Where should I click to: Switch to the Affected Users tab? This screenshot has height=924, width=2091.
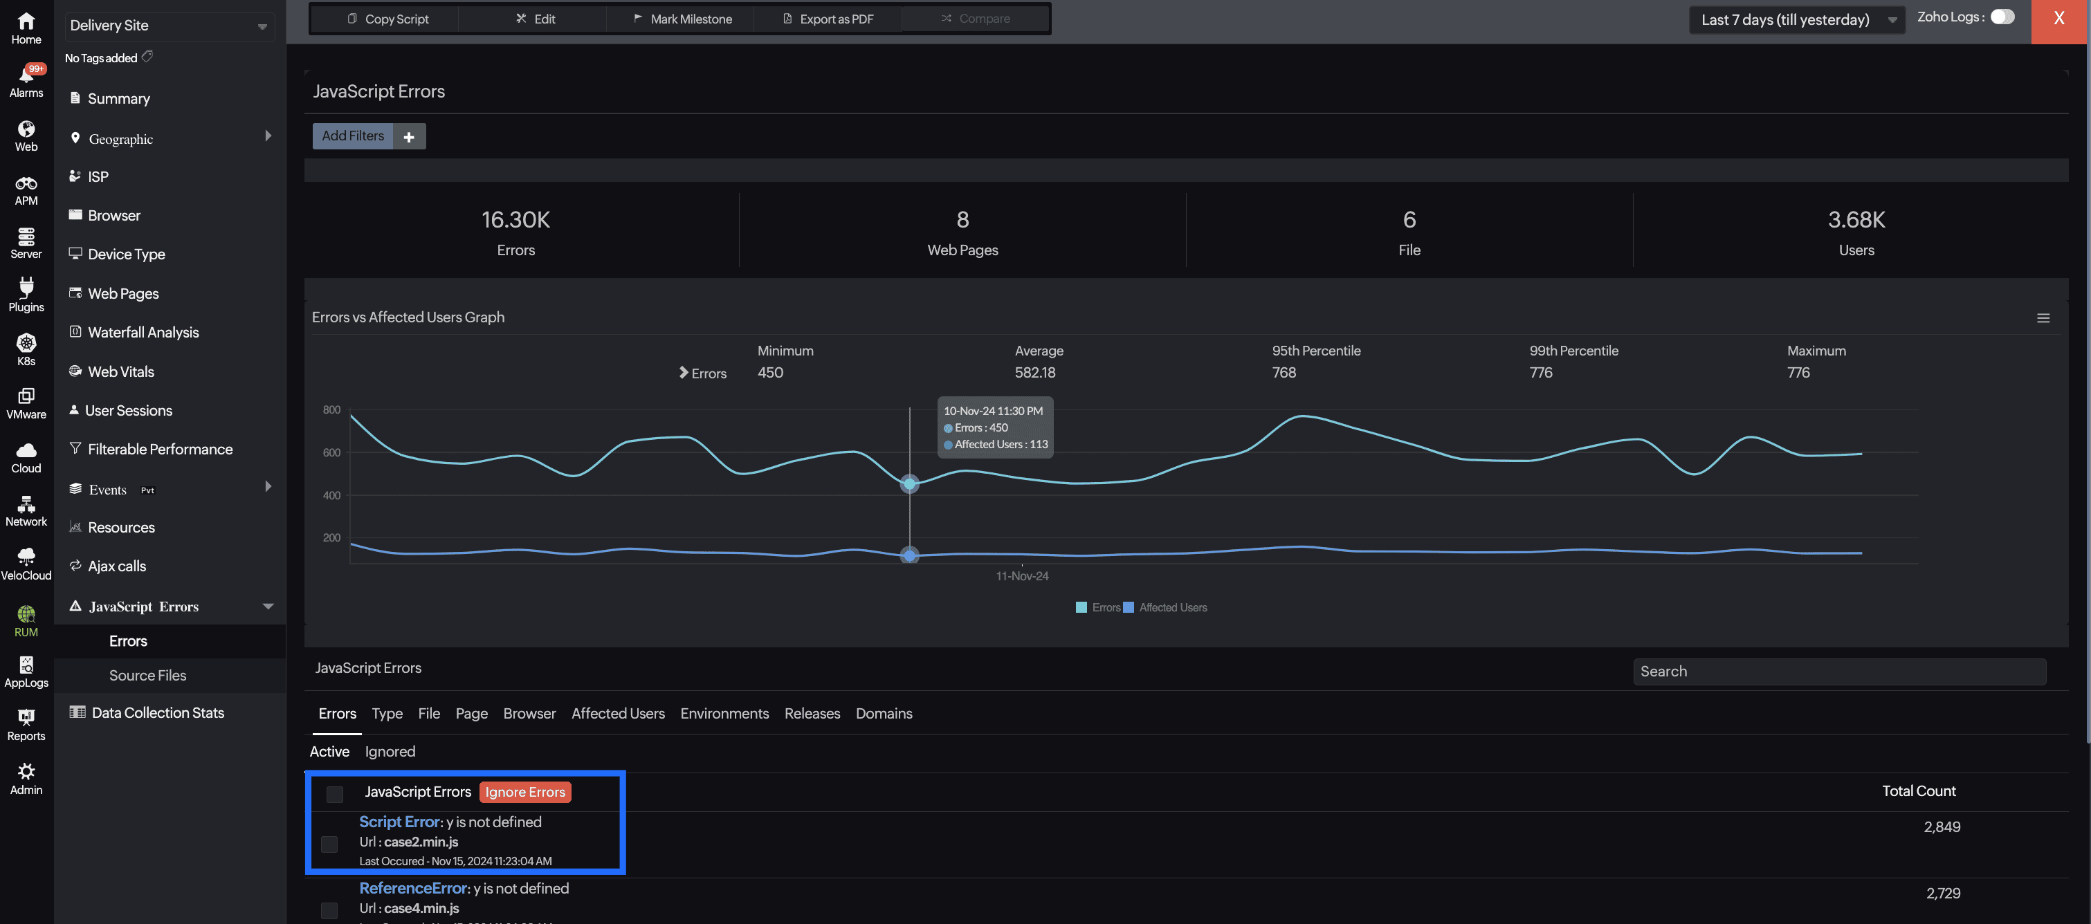618,713
